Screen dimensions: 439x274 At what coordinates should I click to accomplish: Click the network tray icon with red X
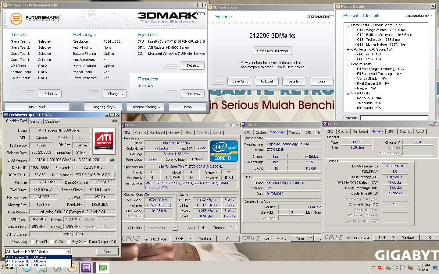click(410, 268)
